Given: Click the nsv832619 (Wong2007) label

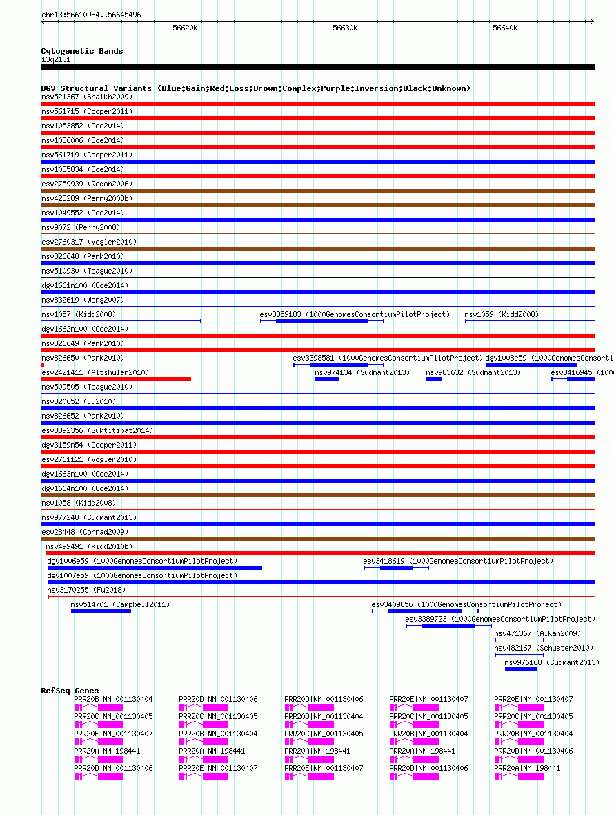Looking at the screenshot, I should click(83, 300).
